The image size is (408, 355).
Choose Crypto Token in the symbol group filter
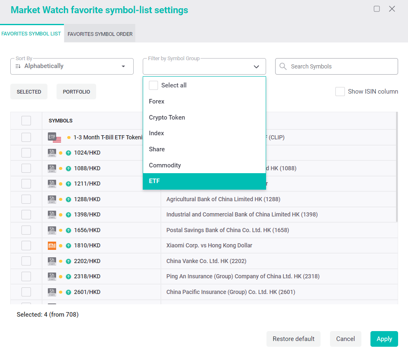click(x=204, y=118)
